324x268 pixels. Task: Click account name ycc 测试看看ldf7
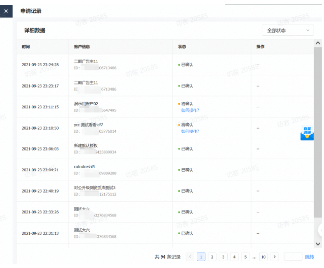pos(88,125)
